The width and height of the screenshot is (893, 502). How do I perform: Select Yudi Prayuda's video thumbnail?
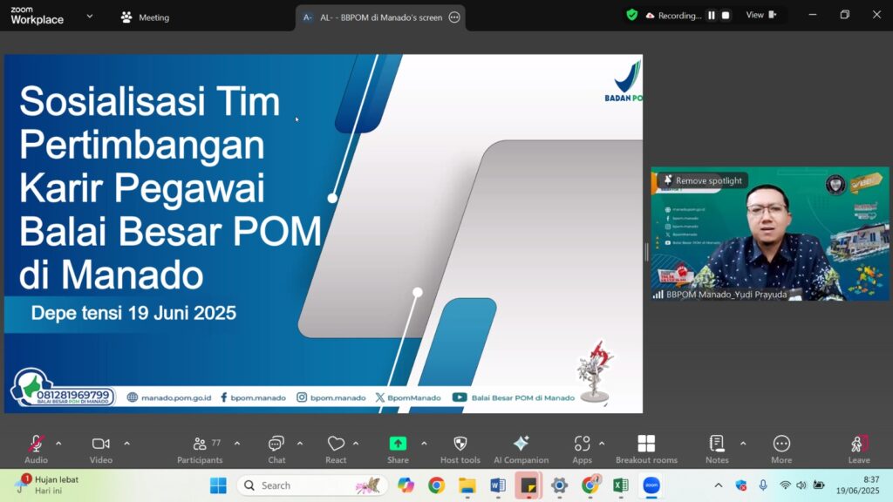(x=769, y=234)
